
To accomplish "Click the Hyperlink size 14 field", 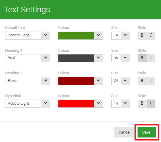I will pyautogui.click(x=116, y=103).
